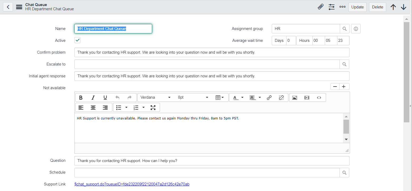Click the minutes field showing 05

tap(331, 41)
